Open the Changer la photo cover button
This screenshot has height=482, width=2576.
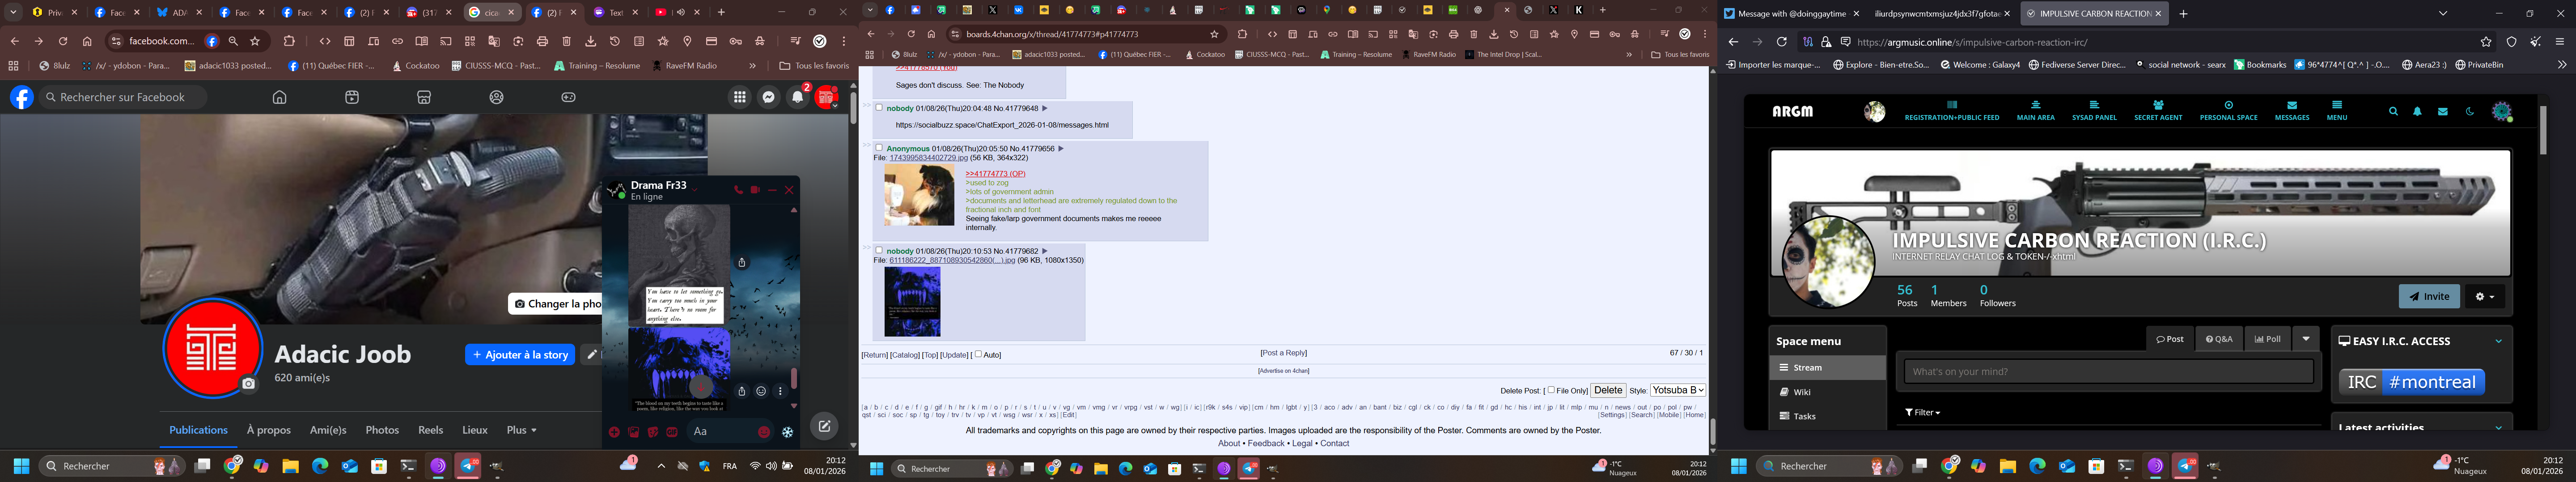coord(556,303)
